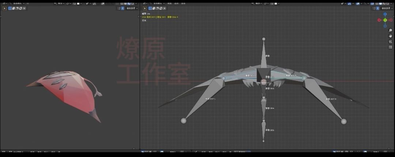Choose Invert Selection mode in right viewport
The width and height of the screenshot is (395, 157).
coord(161,8)
